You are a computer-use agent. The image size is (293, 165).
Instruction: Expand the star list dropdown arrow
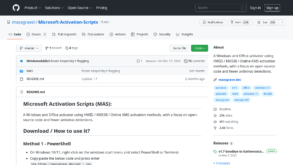coord(282,22)
